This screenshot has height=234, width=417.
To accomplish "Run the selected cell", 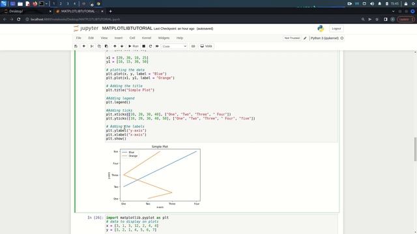I will point(133,46).
